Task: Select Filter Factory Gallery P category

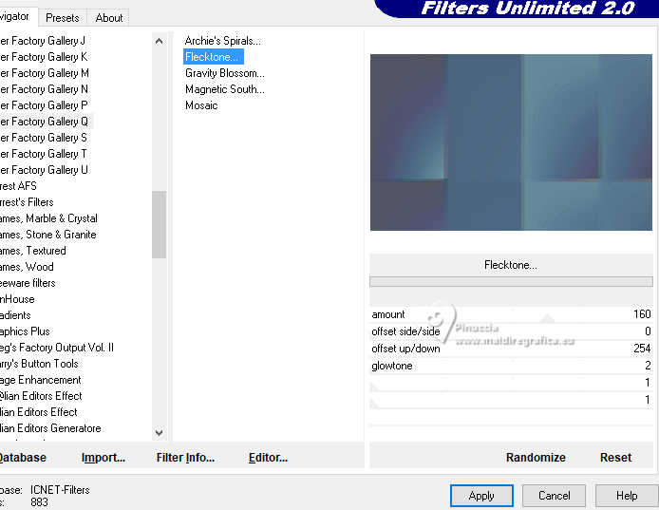Action: coord(44,105)
